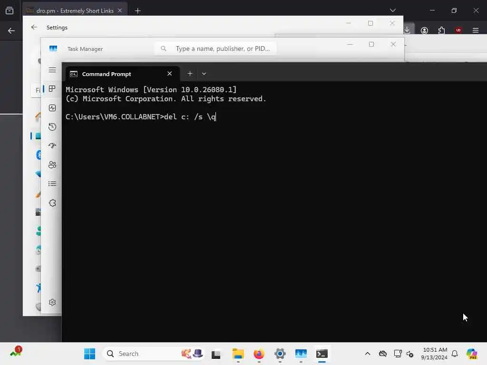This screenshot has height=365, width=487.
Task: Select dro.pm Extremely Short Links tab
Action: tap(75, 11)
